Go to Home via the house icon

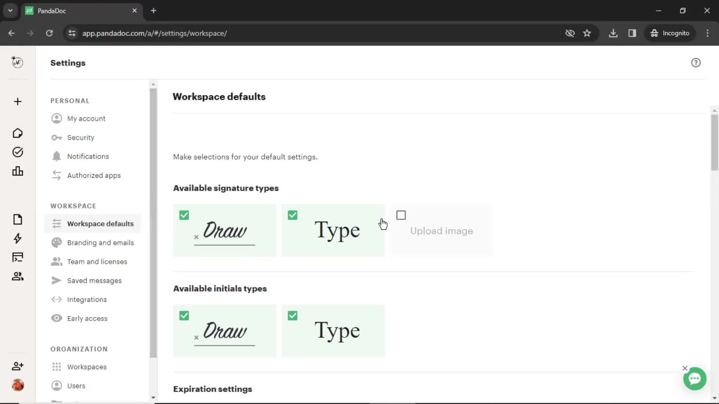[x=18, y=133]
